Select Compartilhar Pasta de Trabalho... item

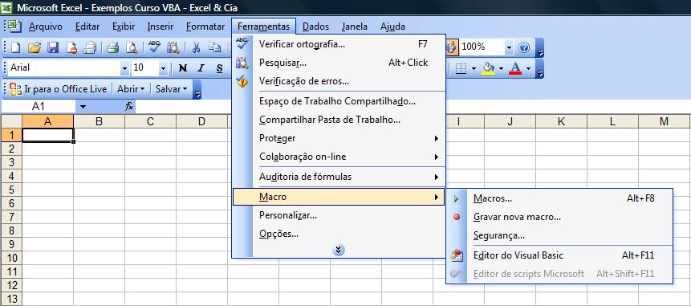pyautogui.click(x=339, y=120)
